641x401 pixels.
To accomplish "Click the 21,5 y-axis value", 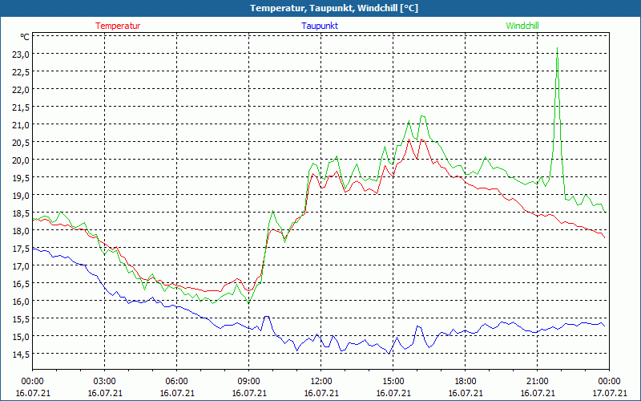I will click(21, 107).
